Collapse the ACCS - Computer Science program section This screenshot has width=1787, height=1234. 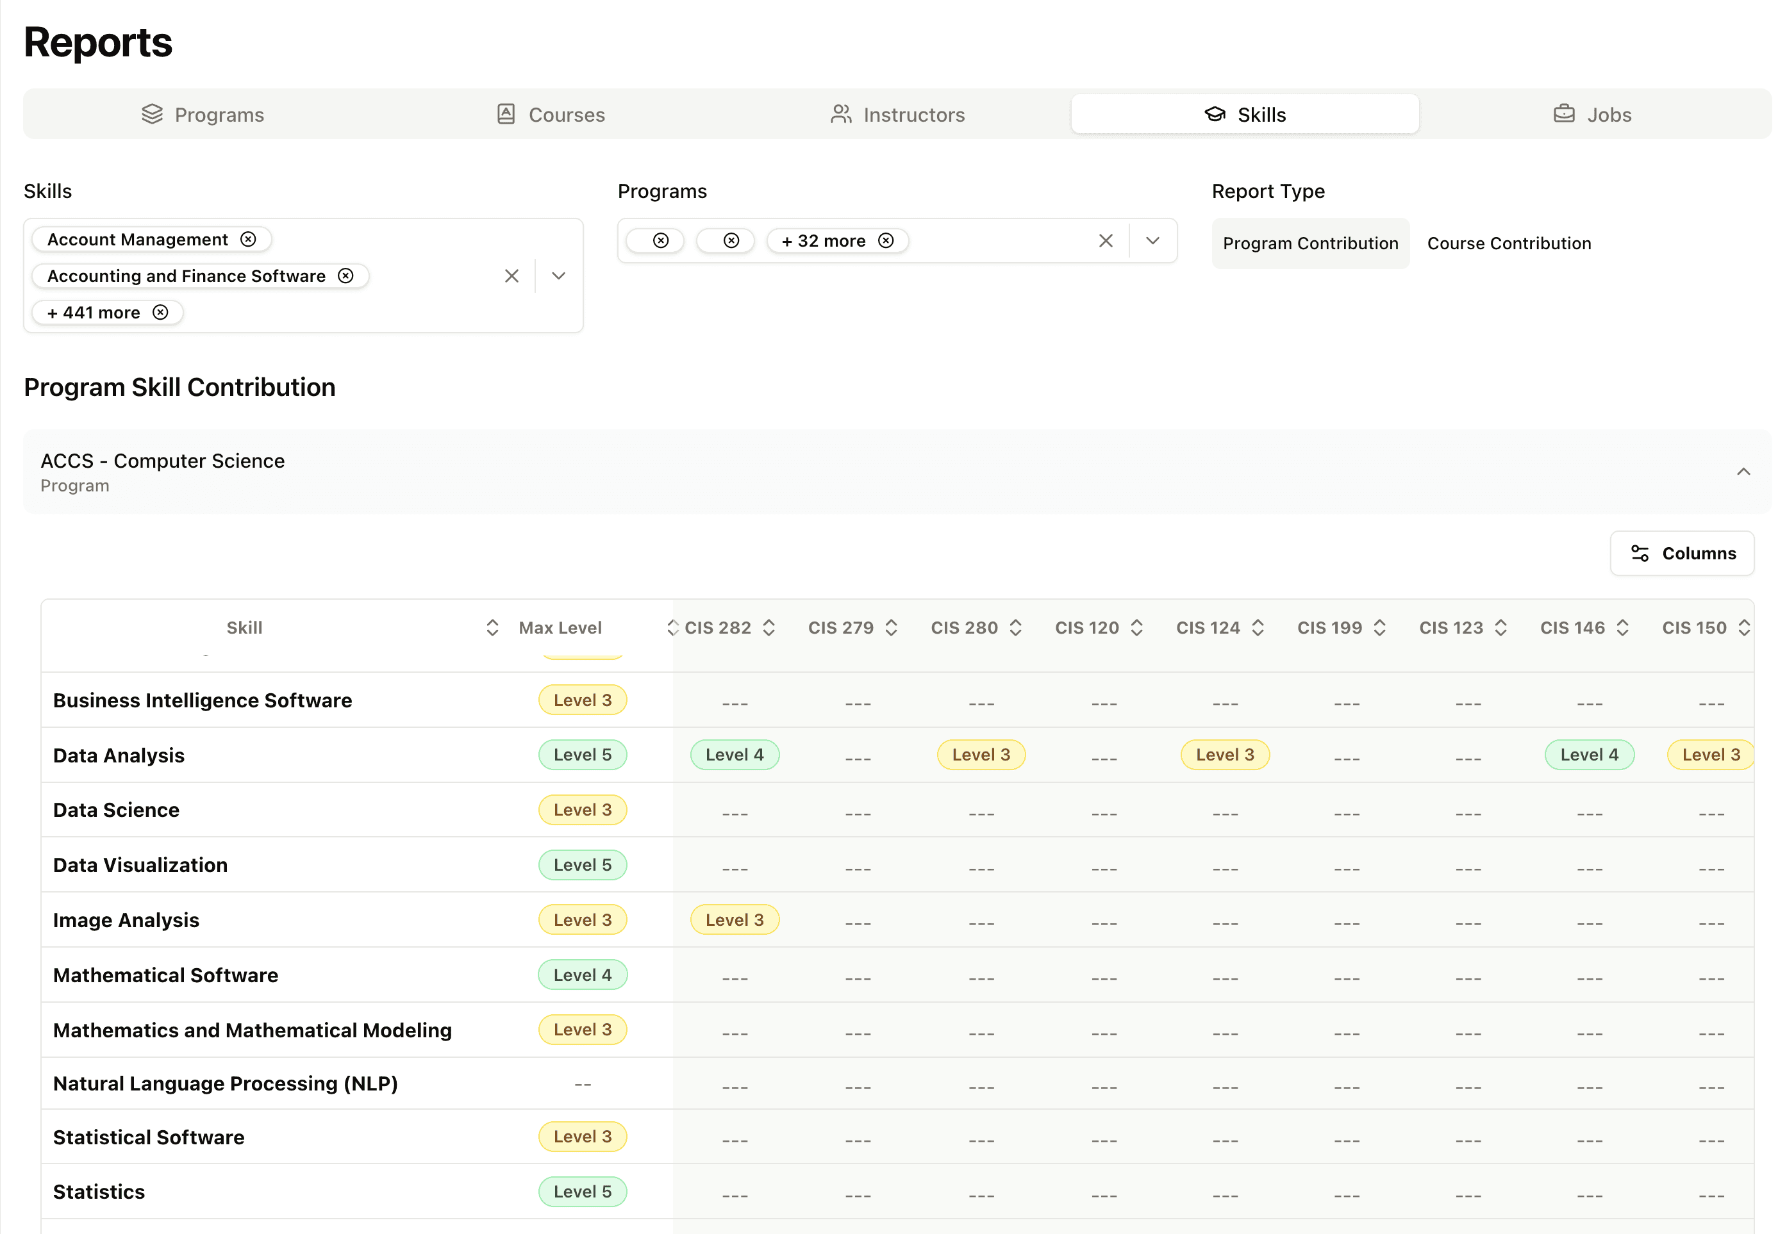pos(1743,472)
